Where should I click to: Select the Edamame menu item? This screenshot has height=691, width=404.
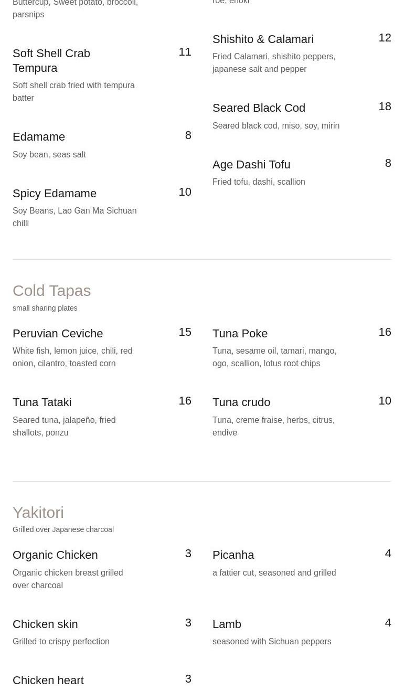tap(39, 137)
